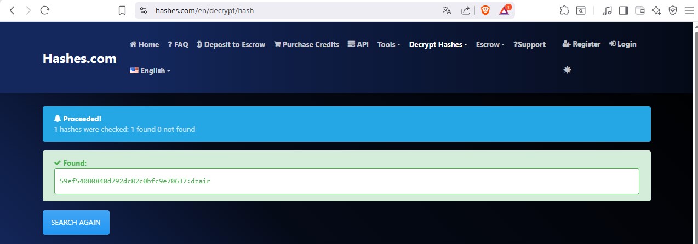Open Deposit to Escrow link
The height and width of the screenshot is (244, 698).
[231, 44]
